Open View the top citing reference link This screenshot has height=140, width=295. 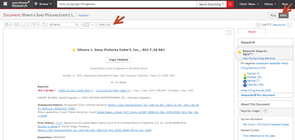coord(259,58)
